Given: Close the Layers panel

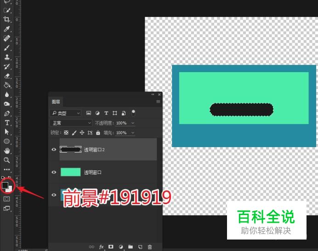Looking at the screenshot, I should [x=159, y=94].
